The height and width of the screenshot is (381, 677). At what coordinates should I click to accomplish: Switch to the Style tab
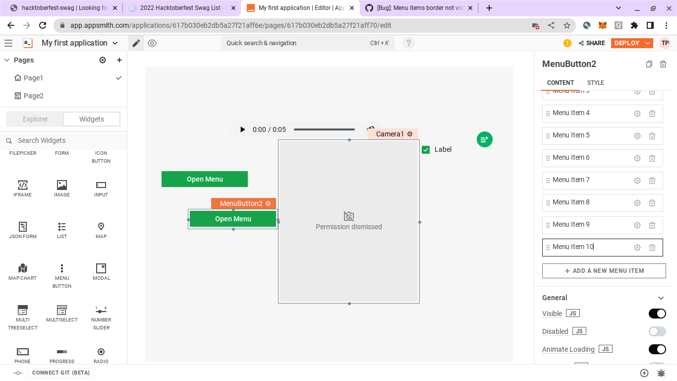596,83
